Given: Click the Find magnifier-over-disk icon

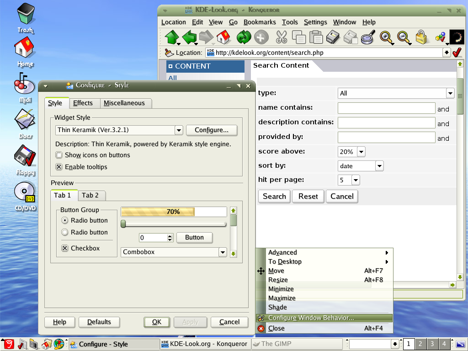Looking at the screenshot, I should (x=368, y=37).
